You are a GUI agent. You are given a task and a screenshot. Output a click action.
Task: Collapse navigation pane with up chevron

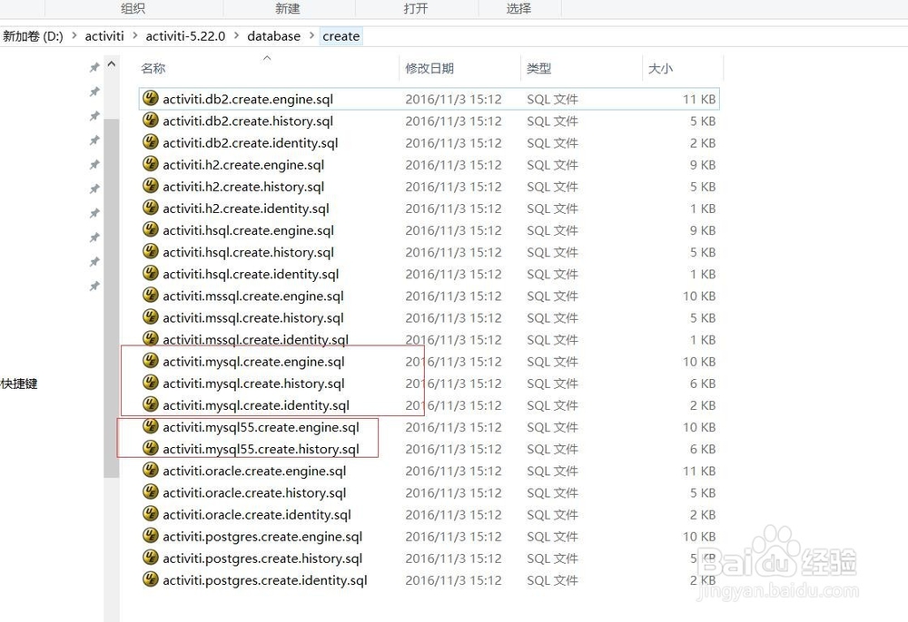point(112,64)
